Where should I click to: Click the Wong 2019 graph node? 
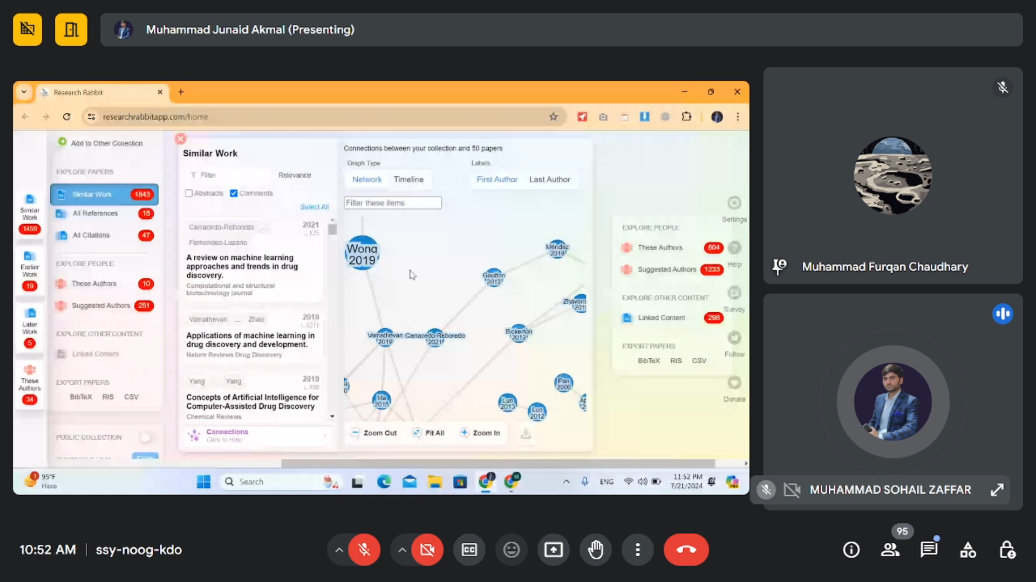coord(362,253)
